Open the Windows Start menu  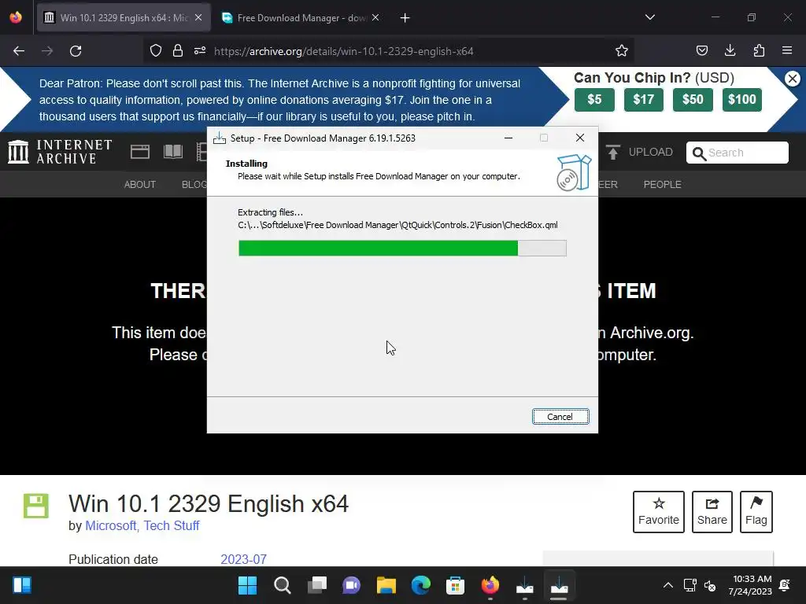click(247, 585)
